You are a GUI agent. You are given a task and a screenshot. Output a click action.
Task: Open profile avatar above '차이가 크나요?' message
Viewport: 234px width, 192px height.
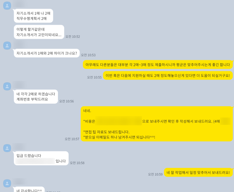click(x=7, y=46)
